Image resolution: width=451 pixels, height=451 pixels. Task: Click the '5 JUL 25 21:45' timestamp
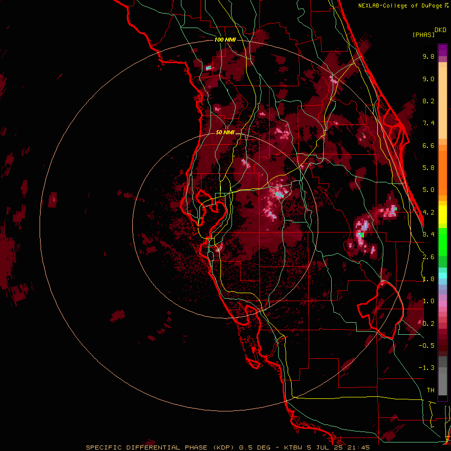click(x=339, y=447)
